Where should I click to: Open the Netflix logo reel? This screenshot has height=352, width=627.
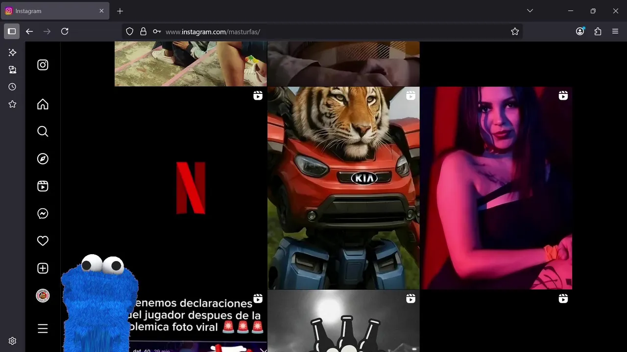(x=191, y=188)
